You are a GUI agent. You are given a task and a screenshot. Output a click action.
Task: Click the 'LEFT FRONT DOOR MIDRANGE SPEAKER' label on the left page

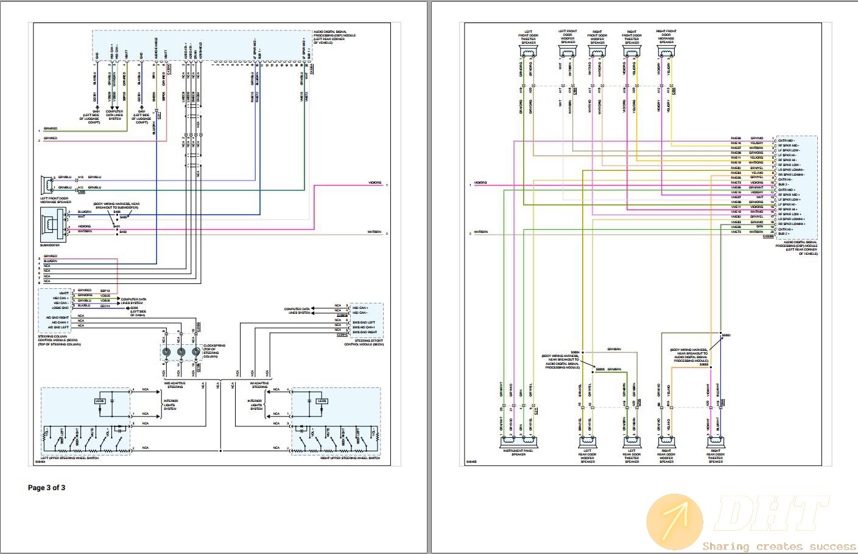pos(55,200)
